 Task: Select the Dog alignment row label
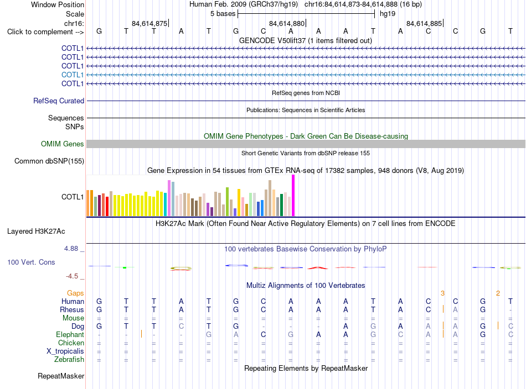[x=78, y=327]
